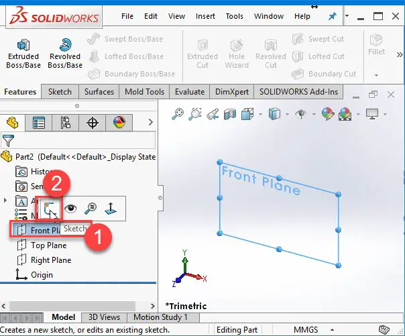Switch to the Sketch tab
Screen dimensions: 405x336
coord(60,92)
